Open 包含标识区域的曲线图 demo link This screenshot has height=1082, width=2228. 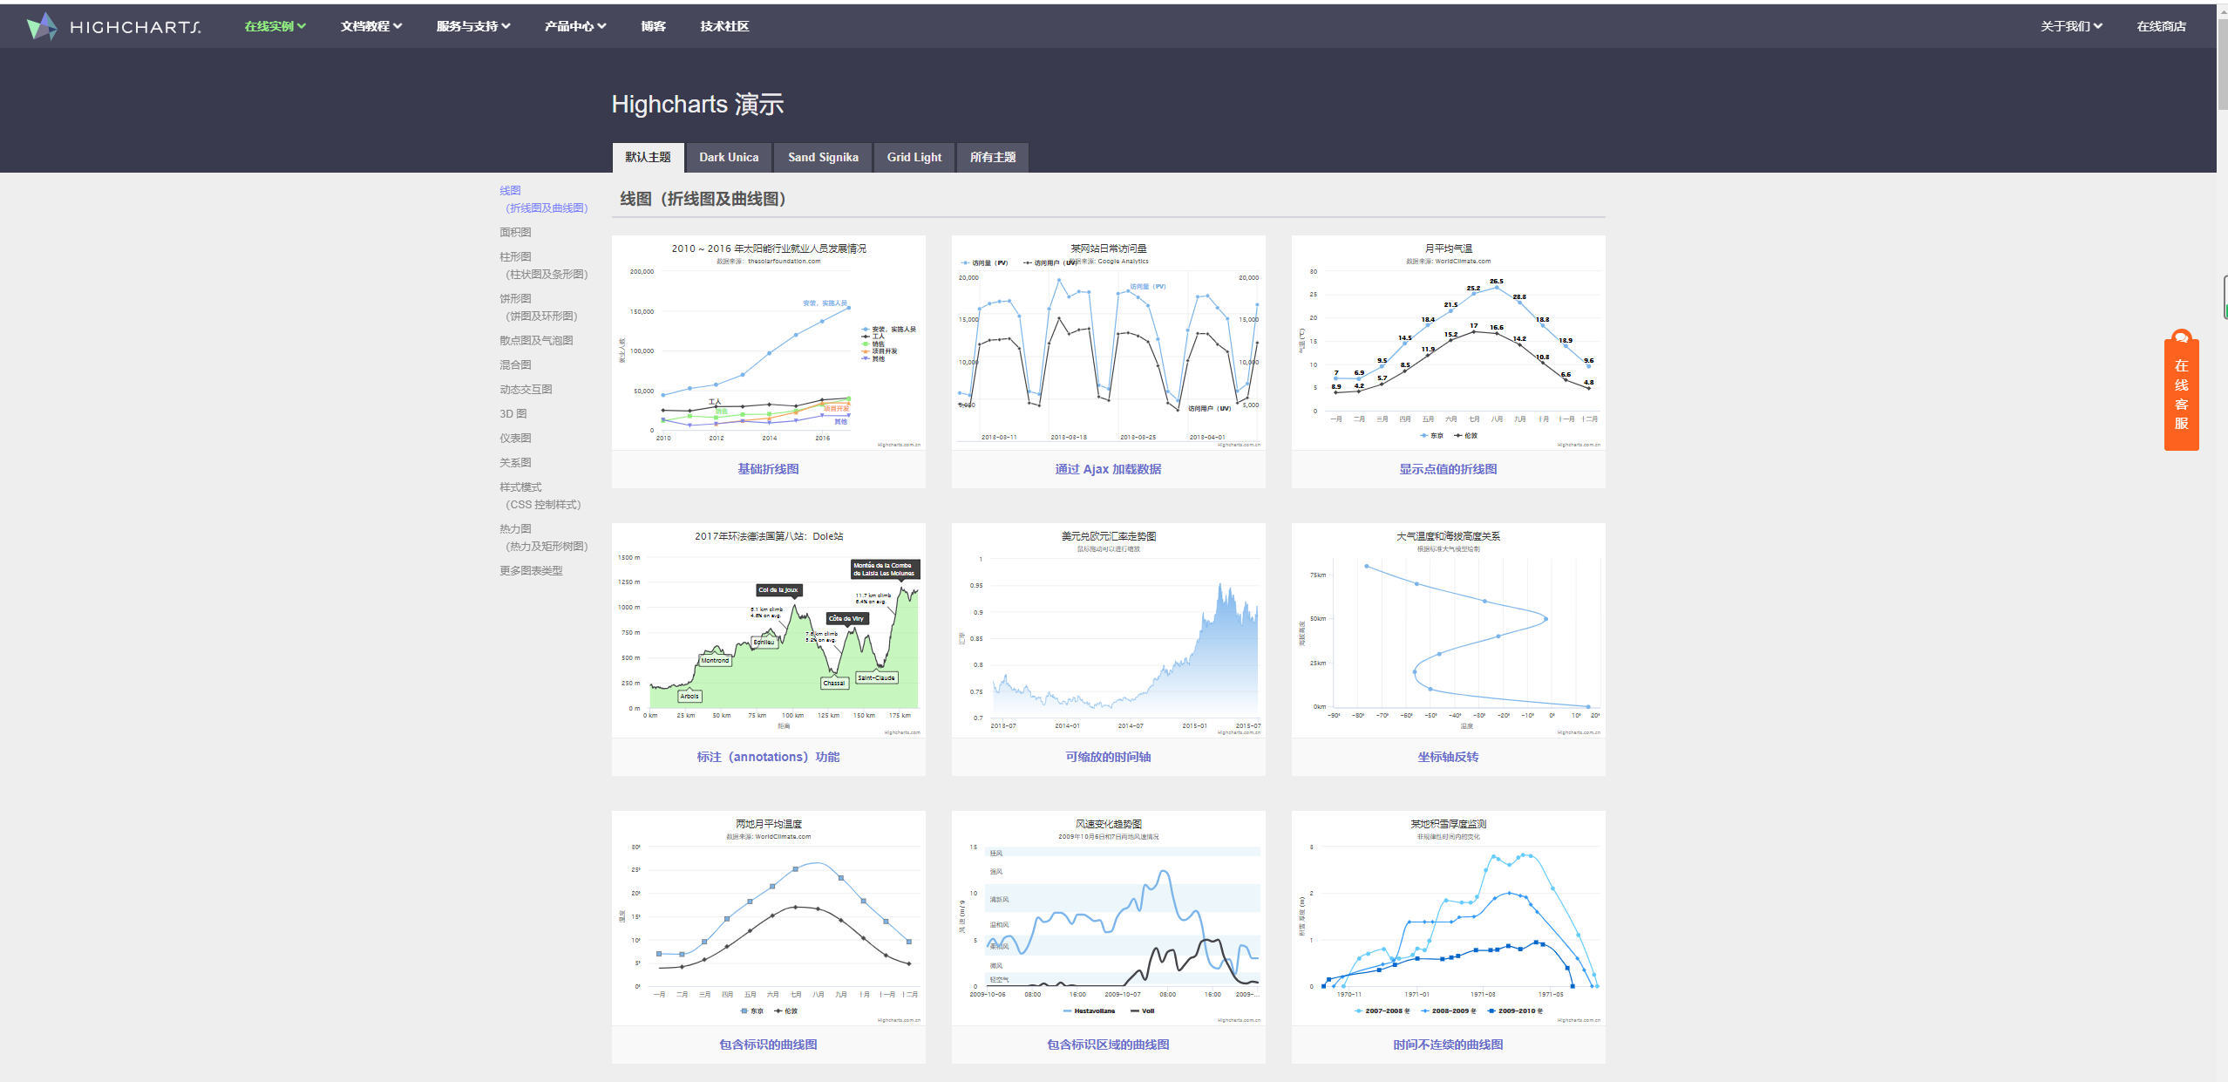click(x=1108, y=1045)
